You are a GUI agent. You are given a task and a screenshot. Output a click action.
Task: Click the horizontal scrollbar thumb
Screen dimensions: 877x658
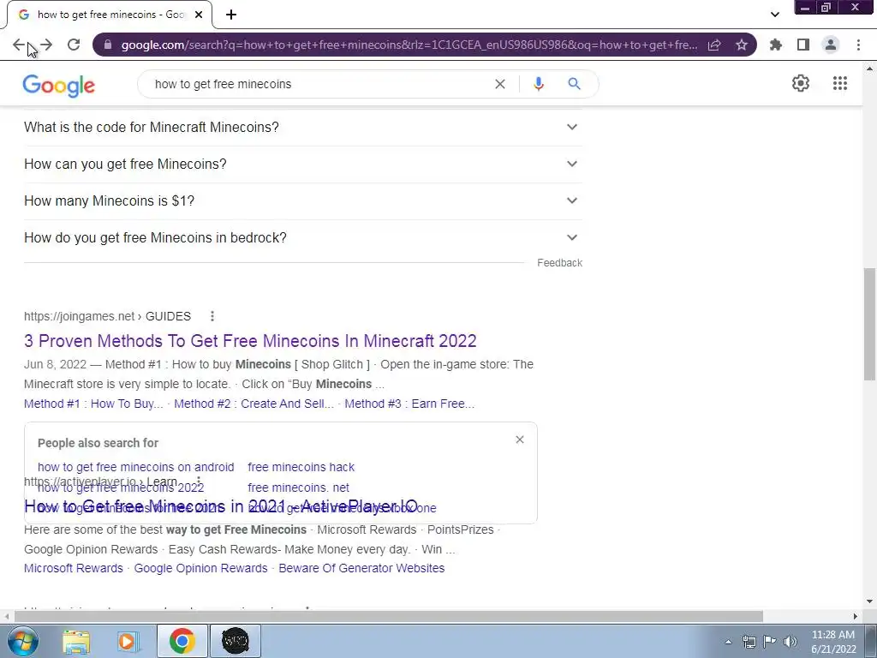389,616
